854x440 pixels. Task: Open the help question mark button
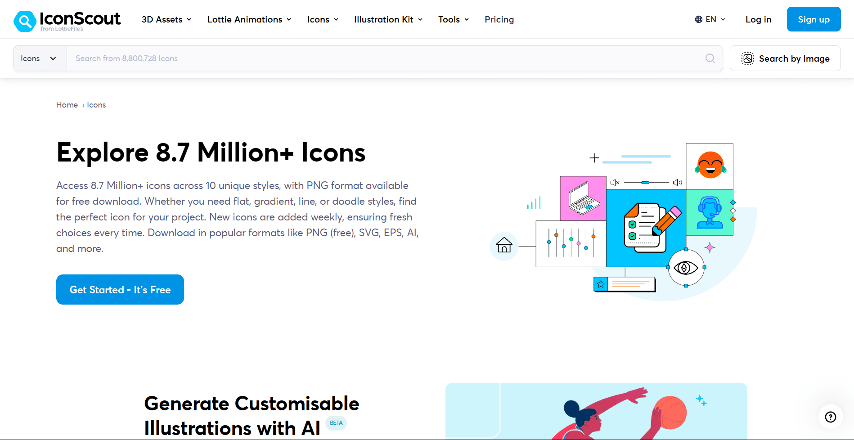[830, 417]
